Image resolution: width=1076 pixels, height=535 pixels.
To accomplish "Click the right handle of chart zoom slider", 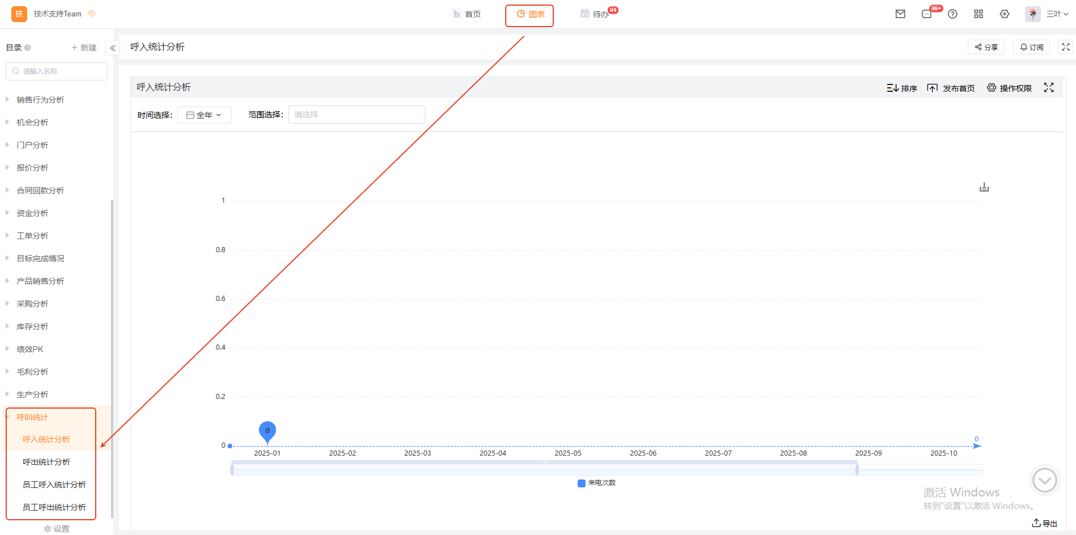I will pyautogui.click(x=857, y=470).
